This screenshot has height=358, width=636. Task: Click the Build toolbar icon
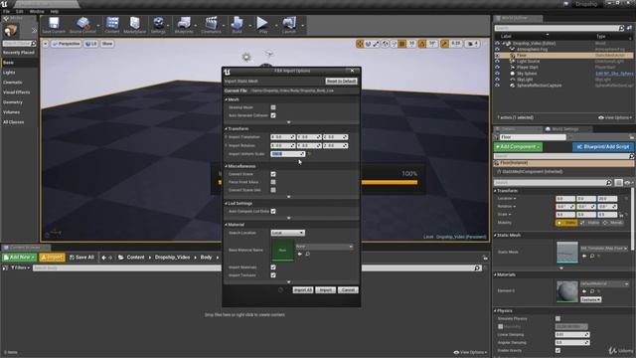237,25
